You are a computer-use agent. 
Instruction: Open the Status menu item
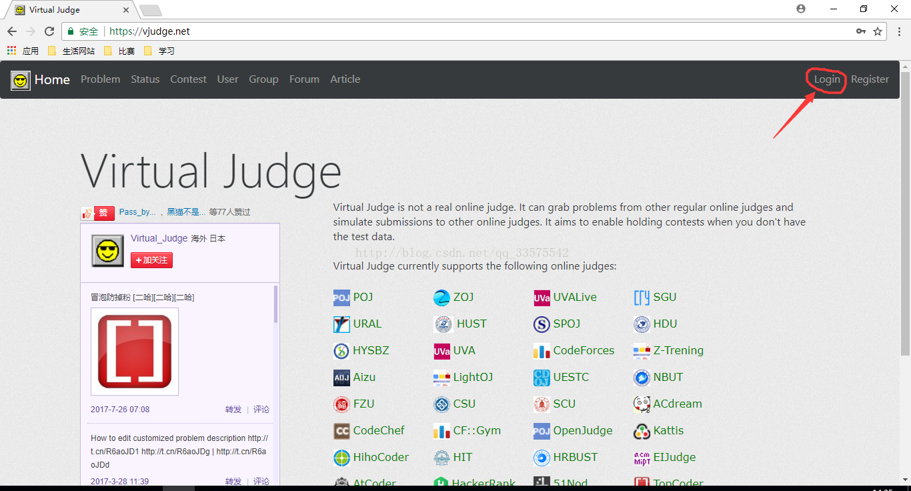pos(145,79)
